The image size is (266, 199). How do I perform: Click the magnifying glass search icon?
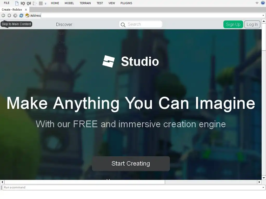tap(123, 25)
